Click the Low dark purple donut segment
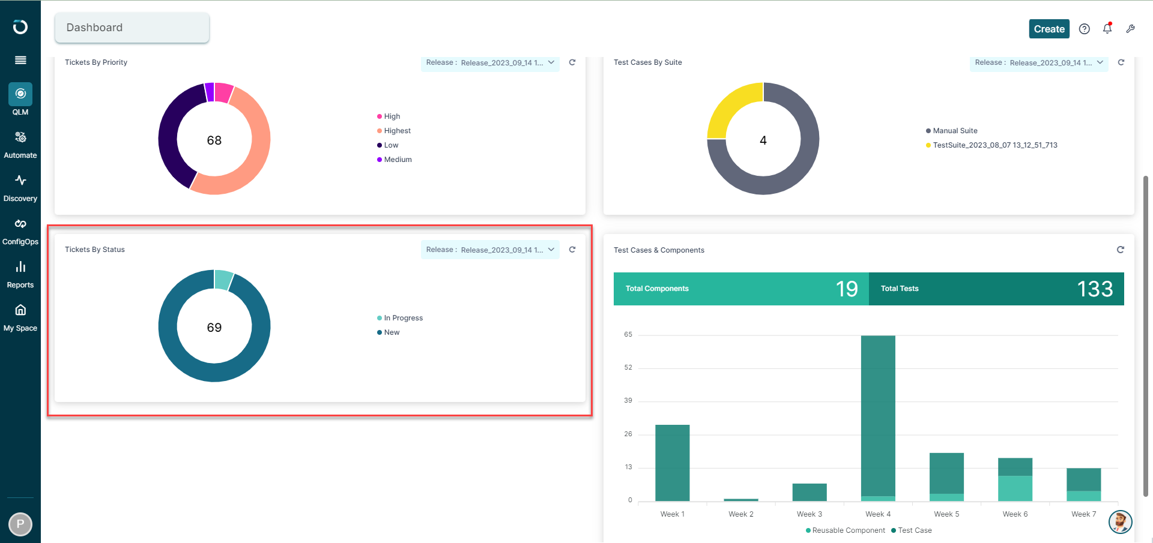 coord(169,135)
